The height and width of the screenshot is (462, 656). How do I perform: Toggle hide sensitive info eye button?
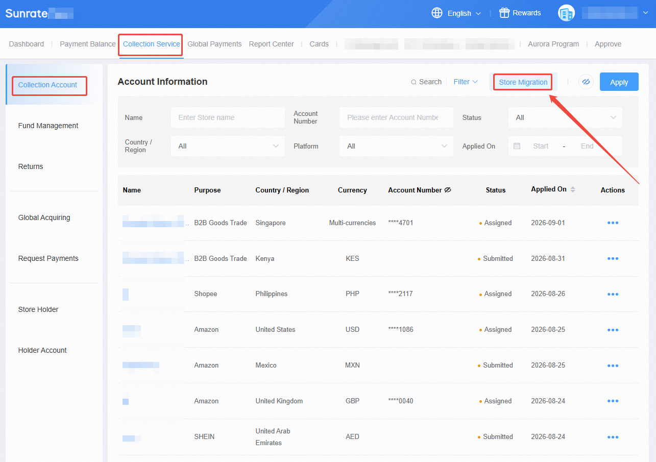click(x=586, y=82)
